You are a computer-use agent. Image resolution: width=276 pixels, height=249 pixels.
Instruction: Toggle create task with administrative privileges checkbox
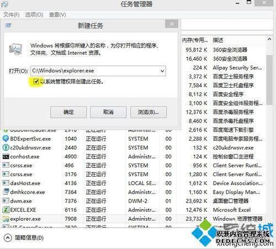(36, 82)
